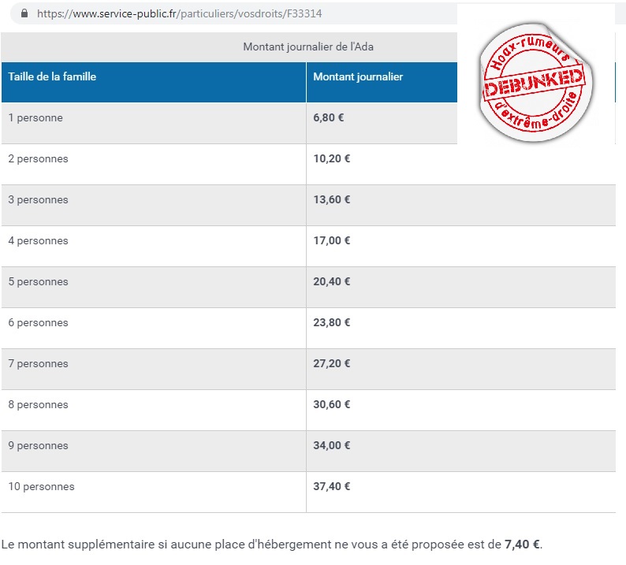Viewport: 626px width, 565px height.
Task: Click the bold 7,40 € supplementary amount
Action: pos(523,545)
